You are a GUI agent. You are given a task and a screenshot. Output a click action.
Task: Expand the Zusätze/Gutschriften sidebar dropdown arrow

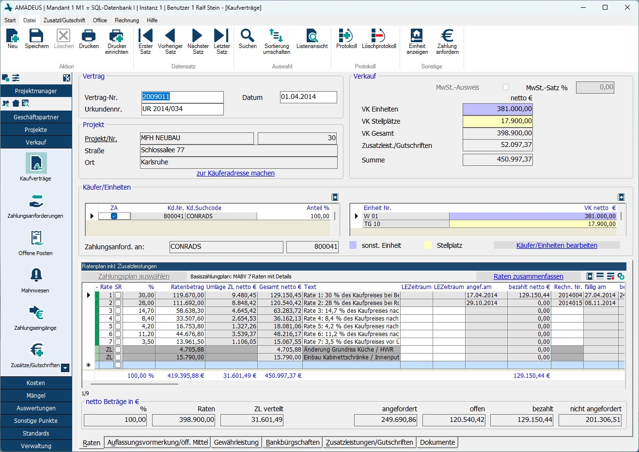pyautogui.click(x=65, y=368)
